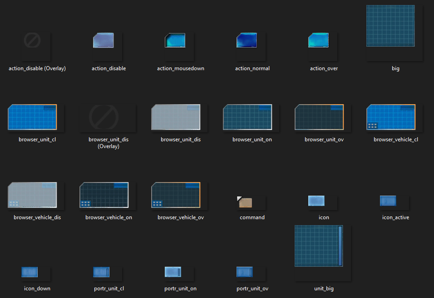This screenshot has height=298, width=434.
Task: Select browser_unit_cl blue panel thumbnail
Action: coord(32,117)
